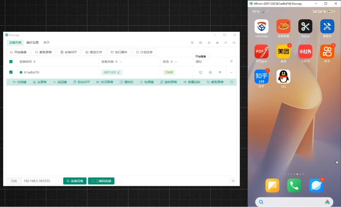Toggle the select-all checkbox in table header

tap(11, 62)
